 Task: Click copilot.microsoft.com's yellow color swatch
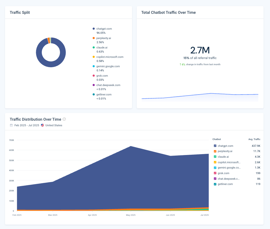tap(94, 57)
